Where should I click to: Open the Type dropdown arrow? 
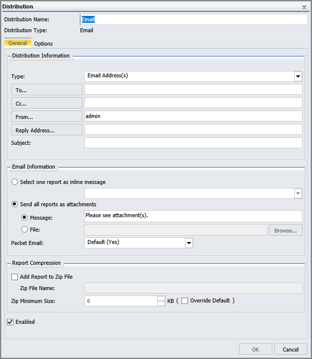click(x=298, y=76)
